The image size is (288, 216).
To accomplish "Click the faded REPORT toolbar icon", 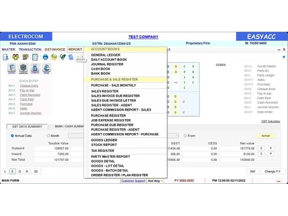I will (80, 58).
